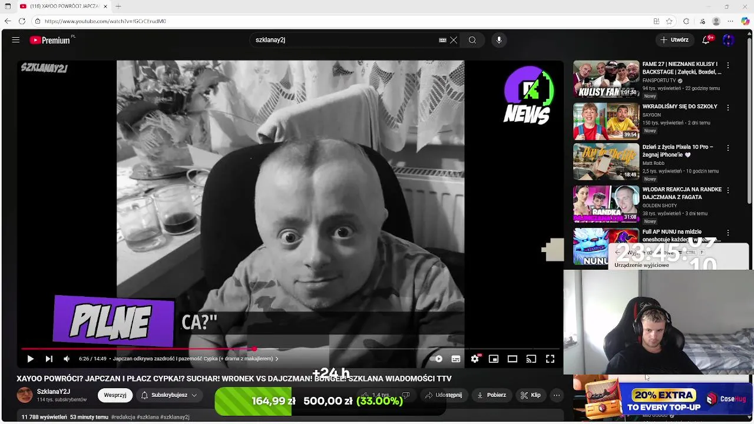
Task: Open options menu for FAME 27 video
Action: click(728, 65)
